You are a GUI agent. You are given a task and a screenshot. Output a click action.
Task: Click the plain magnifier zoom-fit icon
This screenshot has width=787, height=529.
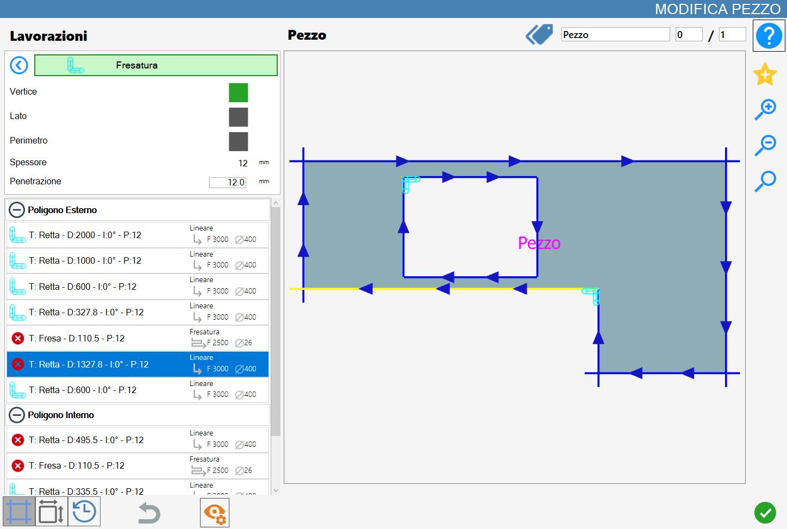click(x=765, y=181)
